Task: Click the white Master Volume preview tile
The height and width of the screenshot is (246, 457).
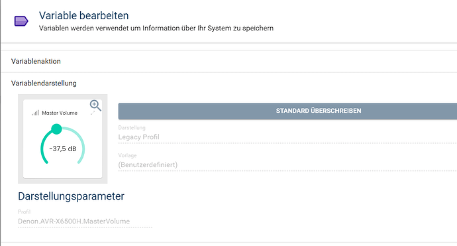Action: coord(63,139)
